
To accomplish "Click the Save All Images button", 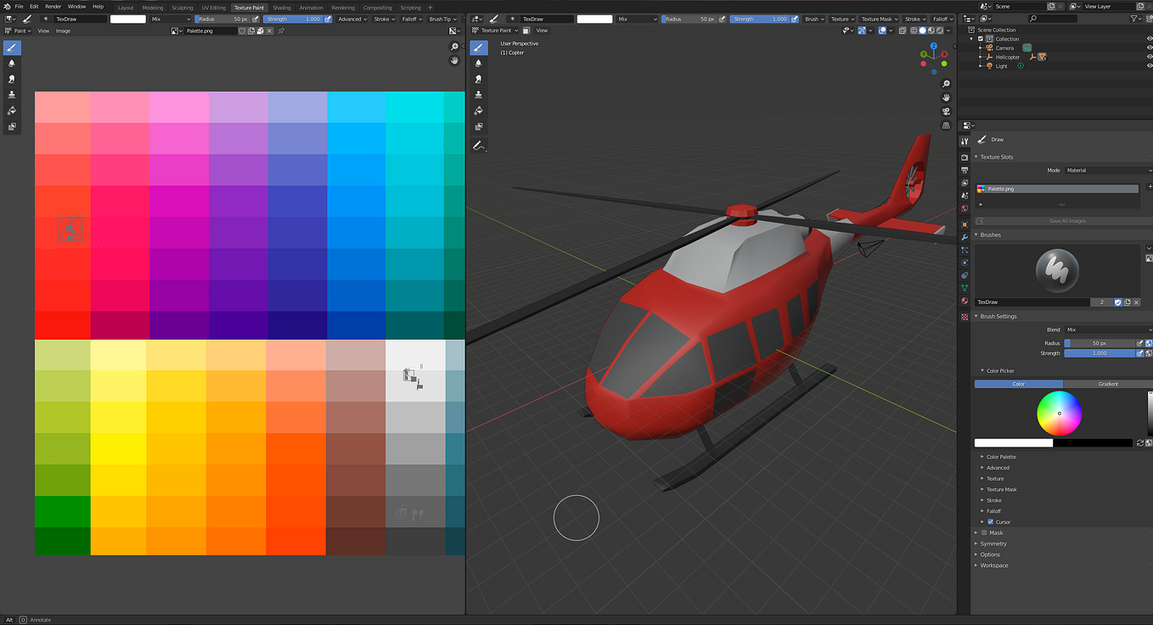I will (x=1066, y=221).
